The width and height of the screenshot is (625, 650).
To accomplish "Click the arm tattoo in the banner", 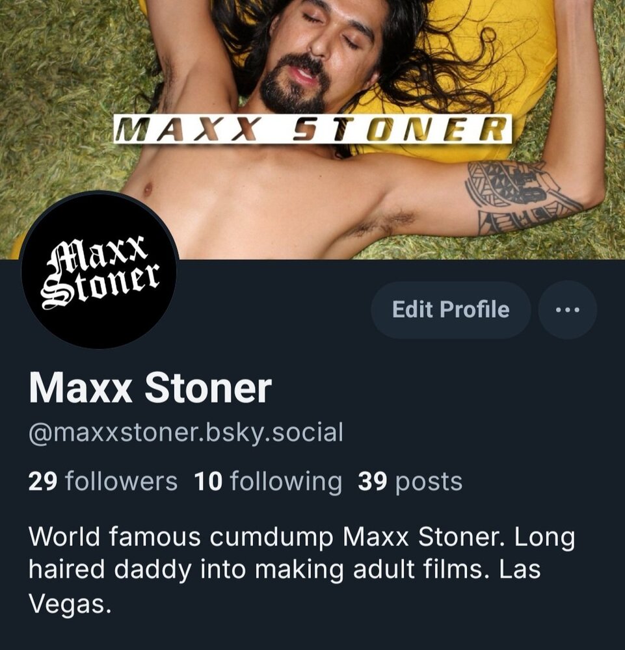I will [x=520, y=196].
